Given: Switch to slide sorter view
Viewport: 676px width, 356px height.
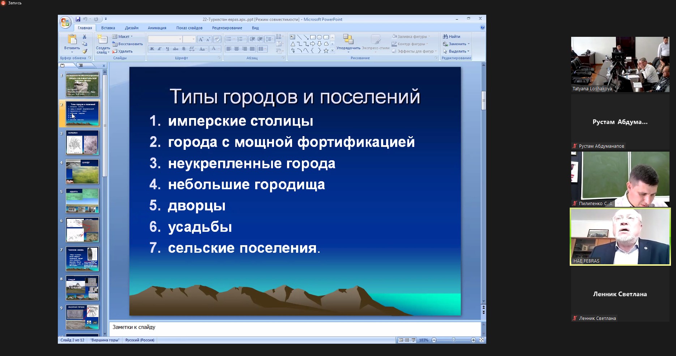Looking at the screenshot, I should [407, 340].
